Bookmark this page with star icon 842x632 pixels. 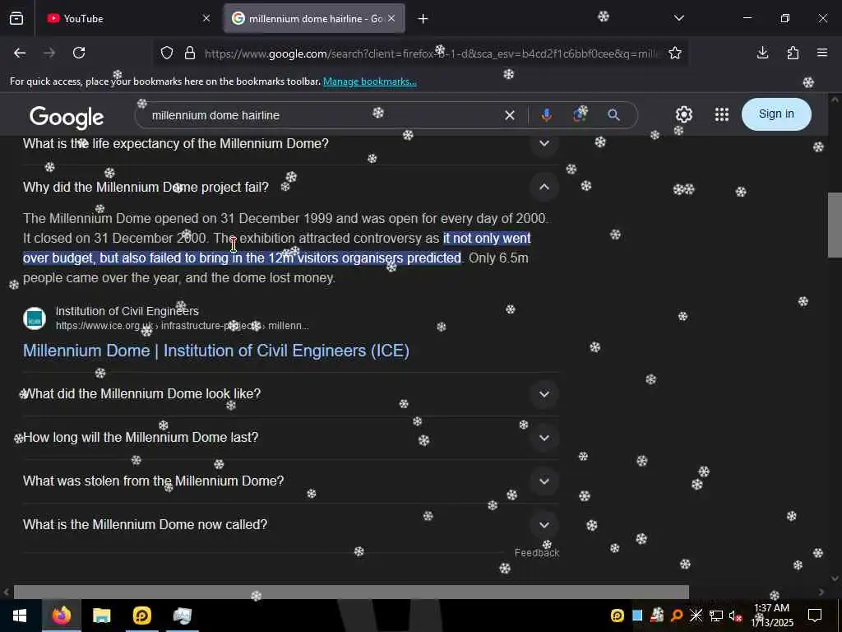point(675,53)
